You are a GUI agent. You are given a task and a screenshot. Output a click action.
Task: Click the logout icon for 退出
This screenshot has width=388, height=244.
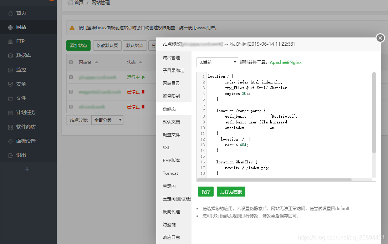(10, 156)
